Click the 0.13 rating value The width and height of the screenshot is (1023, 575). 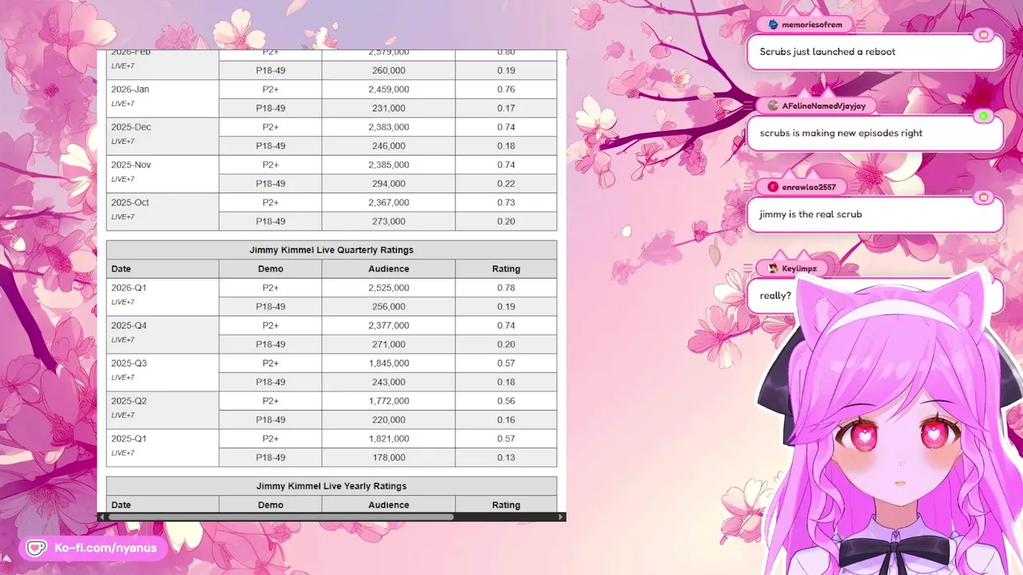click(506, 458)
